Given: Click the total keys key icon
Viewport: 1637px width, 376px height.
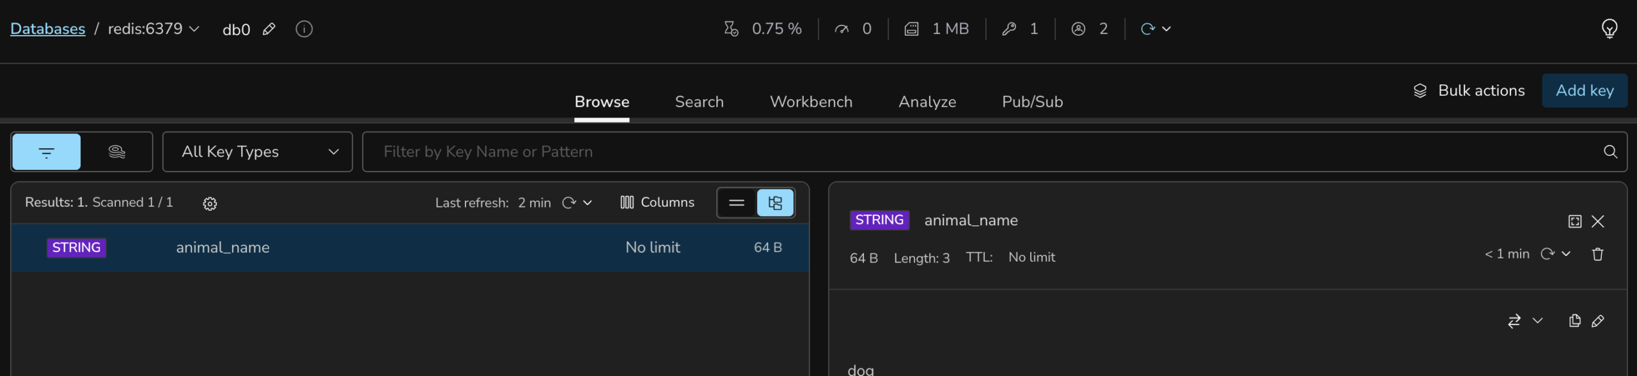Looking at the screenshot, I should coord(1009,29).
